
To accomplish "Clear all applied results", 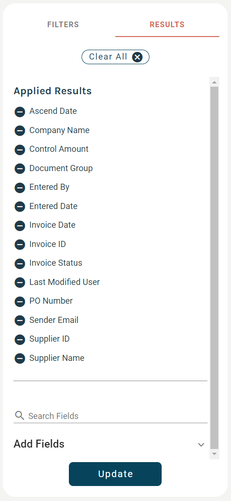I will 115,57.
